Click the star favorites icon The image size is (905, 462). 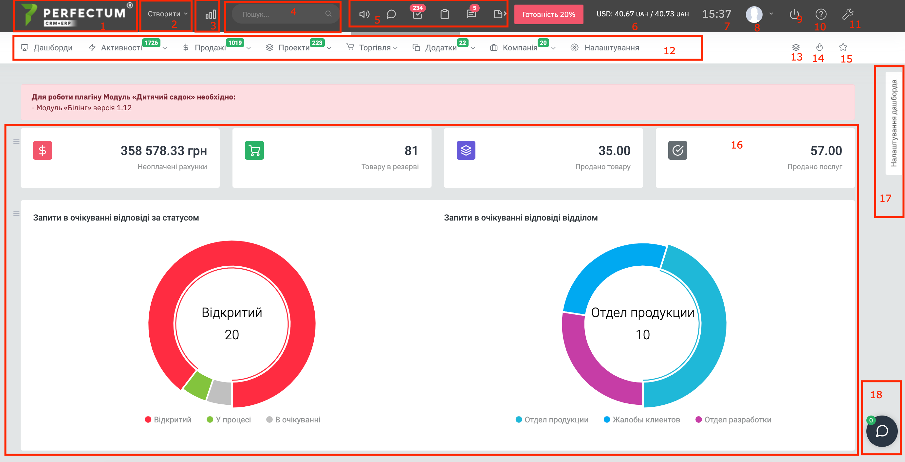(x=843, y=47)
